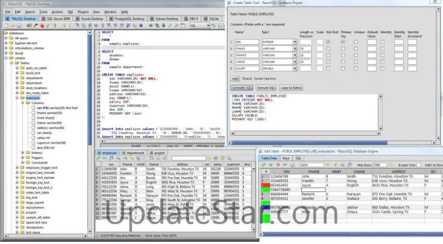Enable Primary Key checkbox for FNAME row
443x244 pixels.
[343, 49]
